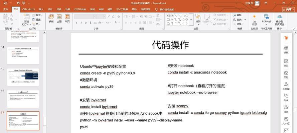
Task: Click the Redo icon in title bar
Action: [x=18, y=3]
